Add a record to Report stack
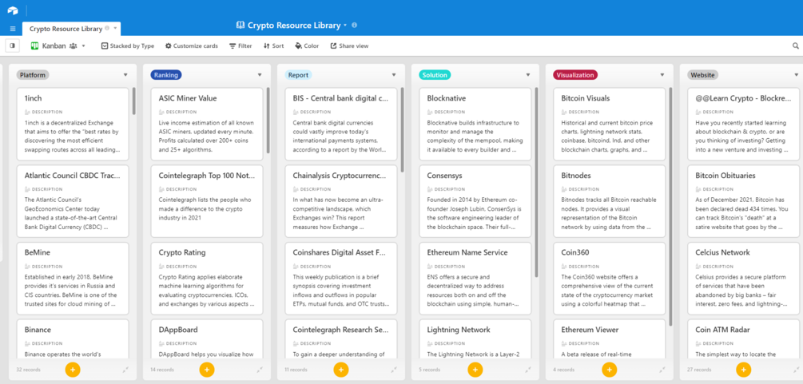The height and width of the screenshot is (384, 803). (341, 369)
